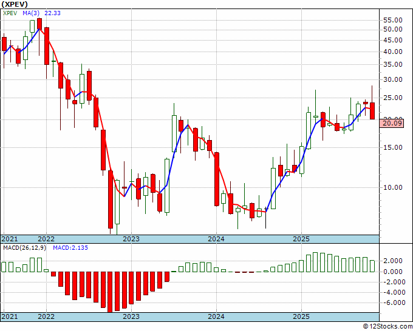Click the 45.00 price axis label
Image resolution: width=413 pixels, height=331 pixels.
[393, 40]
